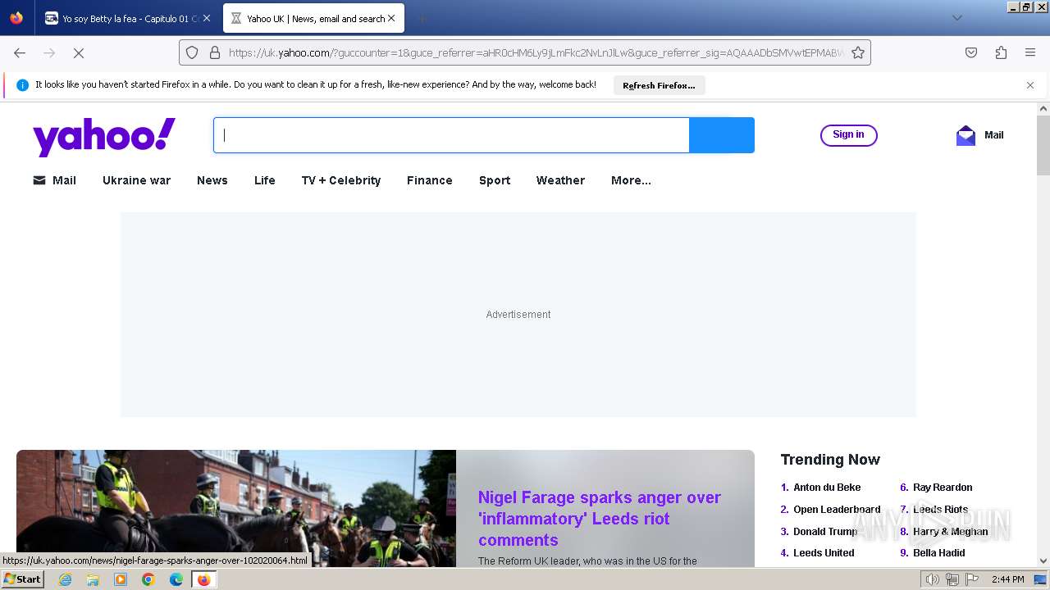This screenshot has width=1050, height=590.
Task: Open trending topic Ray Reardon
Action: click(943, 488)
